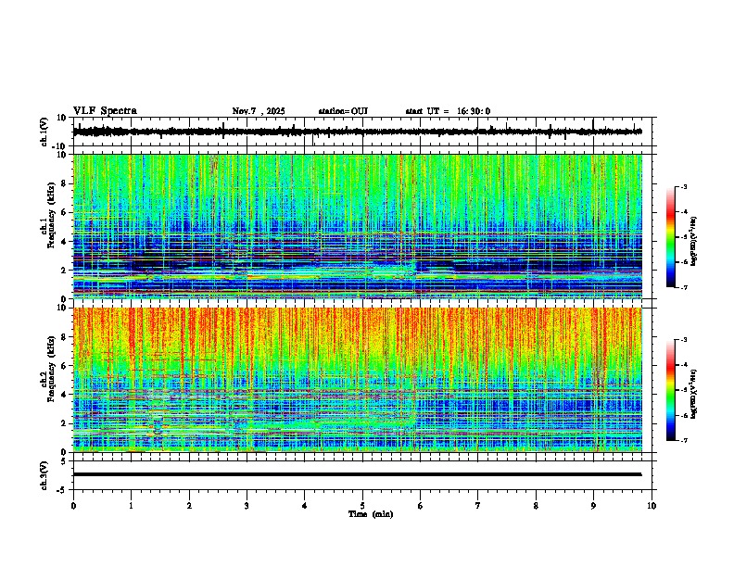
Task: Click the "ch.1(V)" waveform axis label
Action: pos(44,132)
